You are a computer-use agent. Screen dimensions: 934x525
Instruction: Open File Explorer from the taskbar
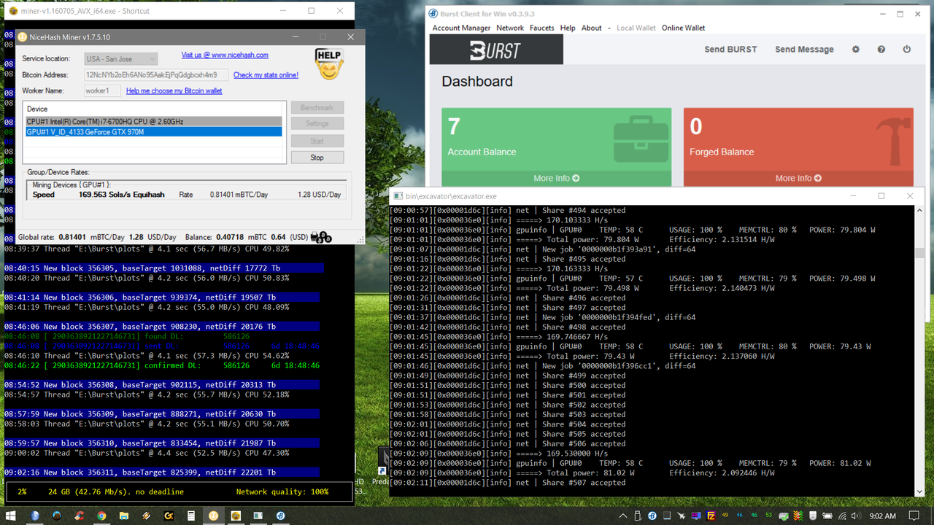tap(124, 516)
